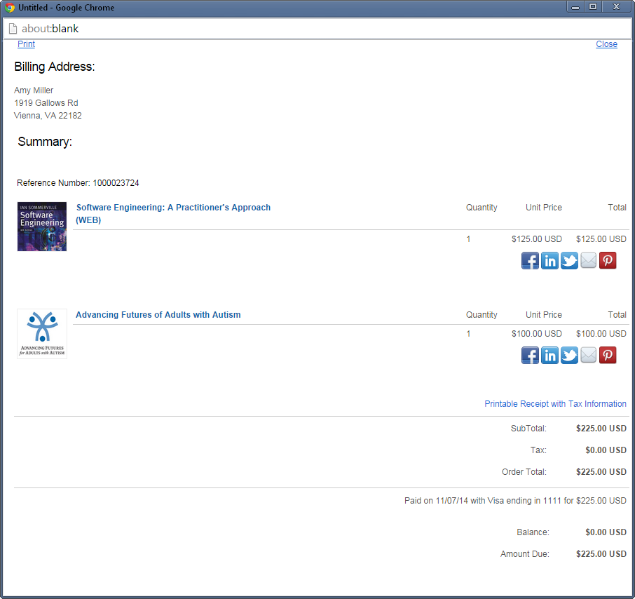Viewport: 635px width, 599px height.
Task: Click the address line 1919 Gallows Rd
Action: pyautogui.click(x=46, y=103)
